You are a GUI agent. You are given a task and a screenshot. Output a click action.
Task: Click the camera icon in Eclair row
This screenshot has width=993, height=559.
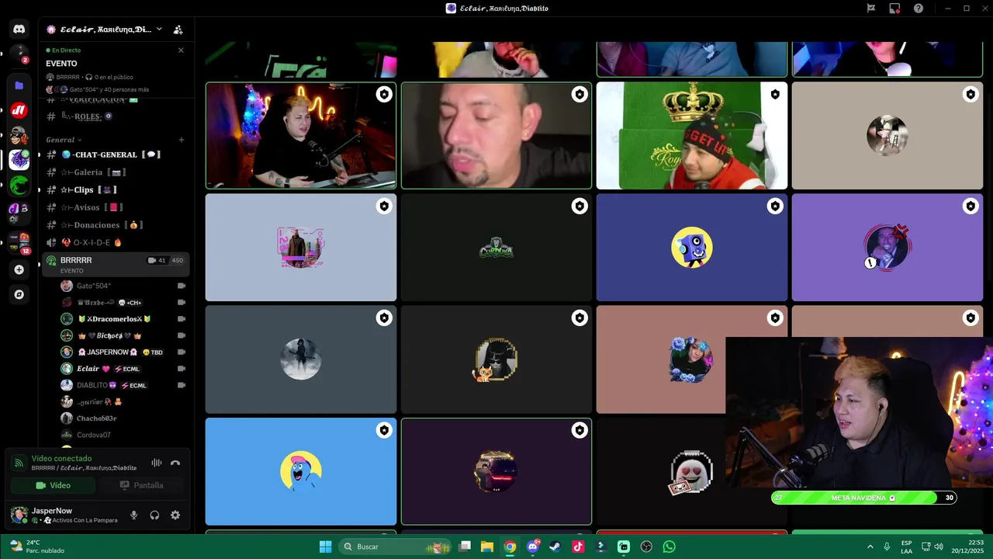point(182,369)
